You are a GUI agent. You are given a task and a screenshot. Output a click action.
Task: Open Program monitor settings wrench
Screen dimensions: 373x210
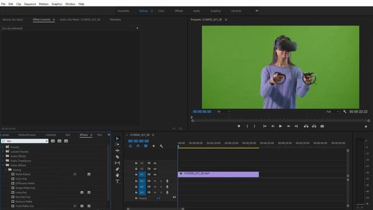[x=344, y=111]
